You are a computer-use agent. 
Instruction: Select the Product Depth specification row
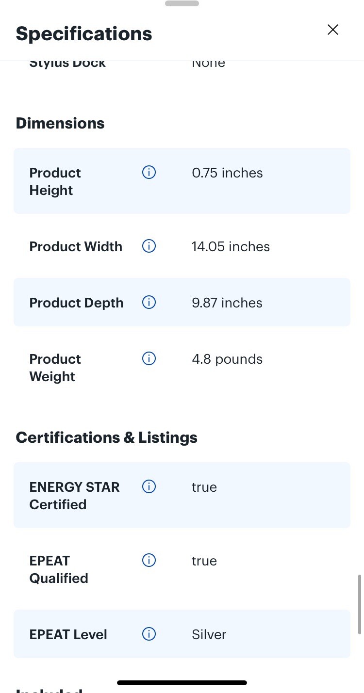[182, 302]
